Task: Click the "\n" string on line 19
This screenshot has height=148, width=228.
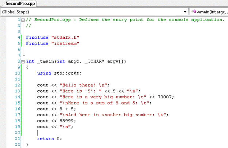Action: [65, 127]
